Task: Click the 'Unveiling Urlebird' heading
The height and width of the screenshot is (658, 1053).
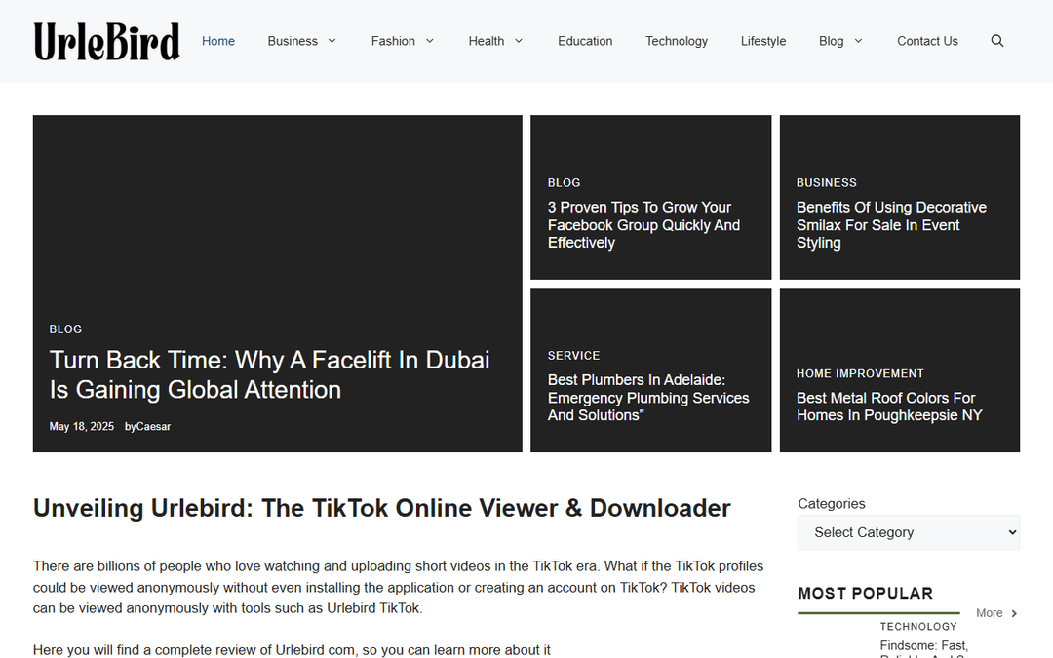Action: coord(381,508)
